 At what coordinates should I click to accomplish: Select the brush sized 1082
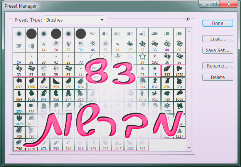[x=130, y=145]
